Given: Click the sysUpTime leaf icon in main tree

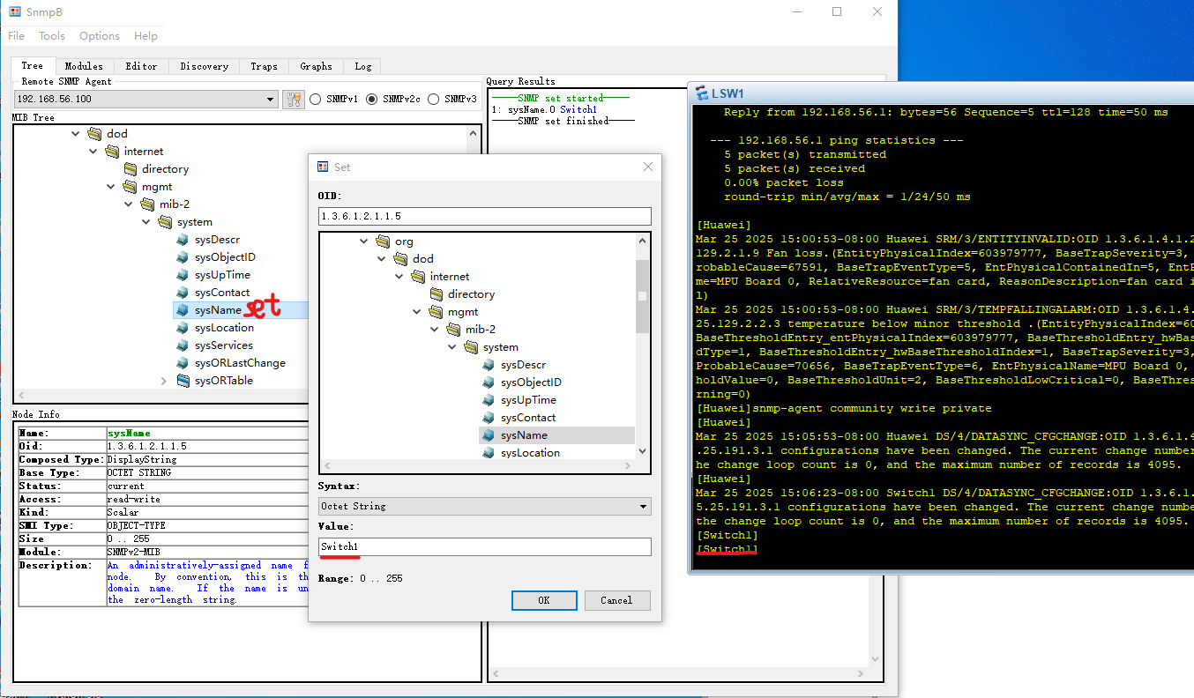Looking at the screenshot, I should click(183, 275).
